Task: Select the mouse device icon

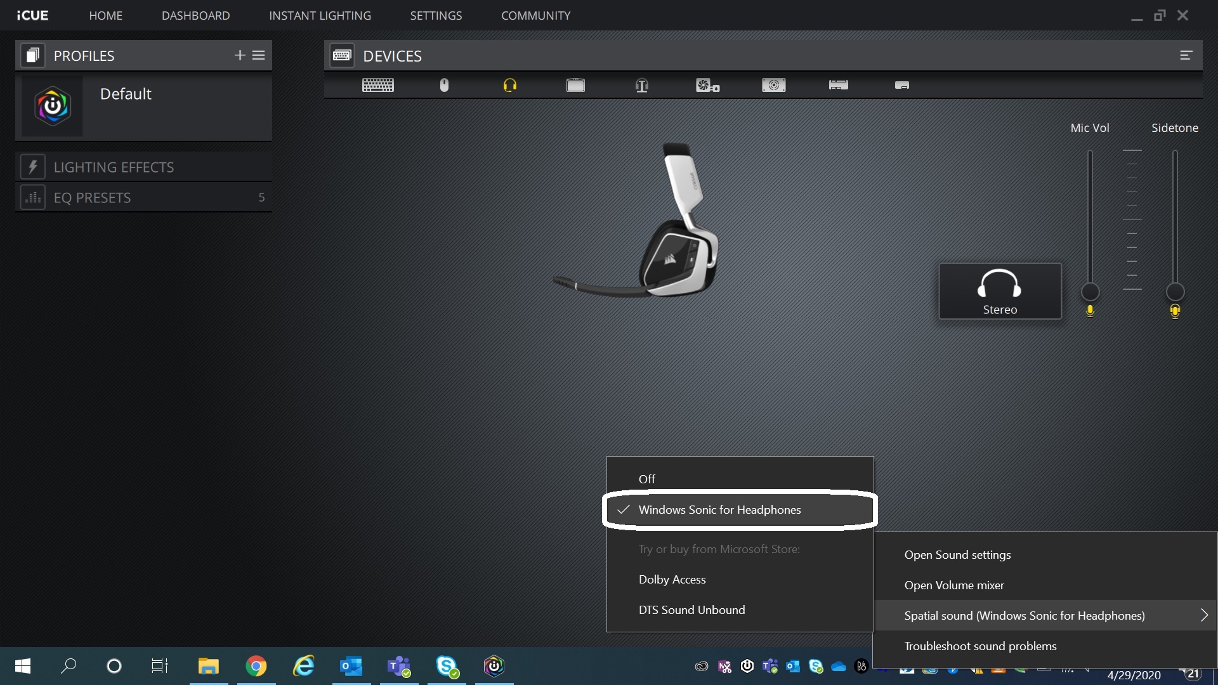Action: point(444,85)
